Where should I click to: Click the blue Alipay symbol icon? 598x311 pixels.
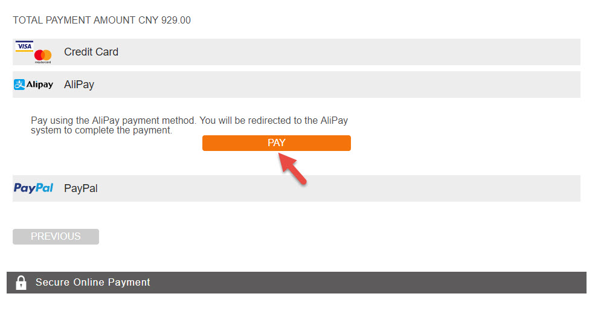coord(19,85)
